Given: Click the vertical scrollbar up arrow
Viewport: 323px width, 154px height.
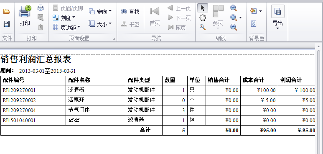Looking at the screenshot, I should click(x=319, y=46).
